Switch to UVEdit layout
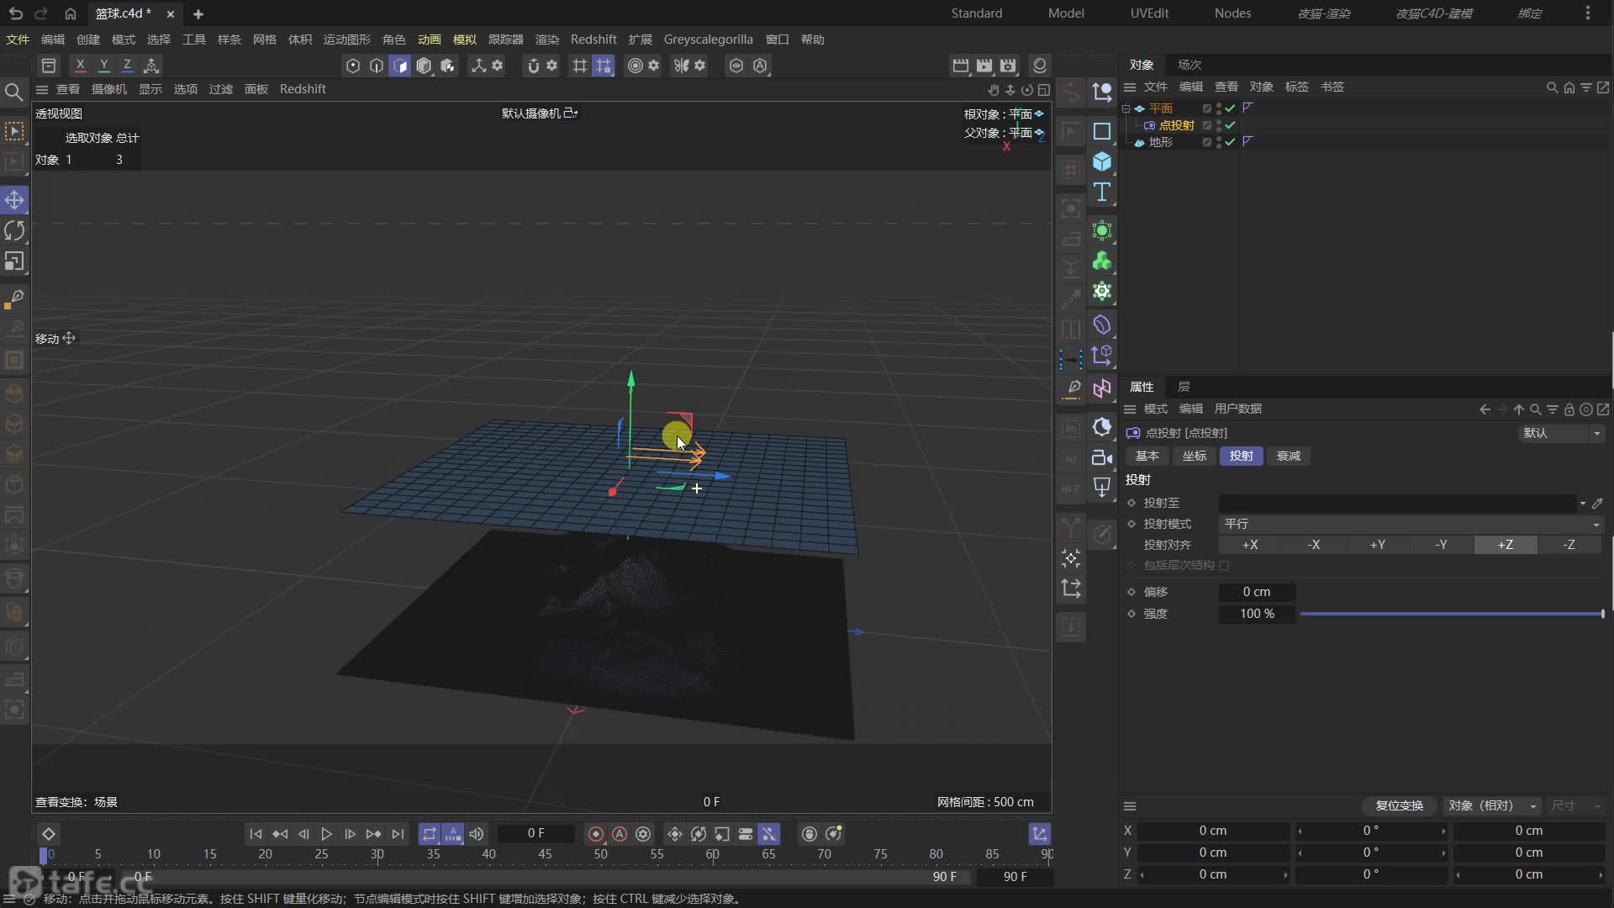 click(x=1149, y=13)
